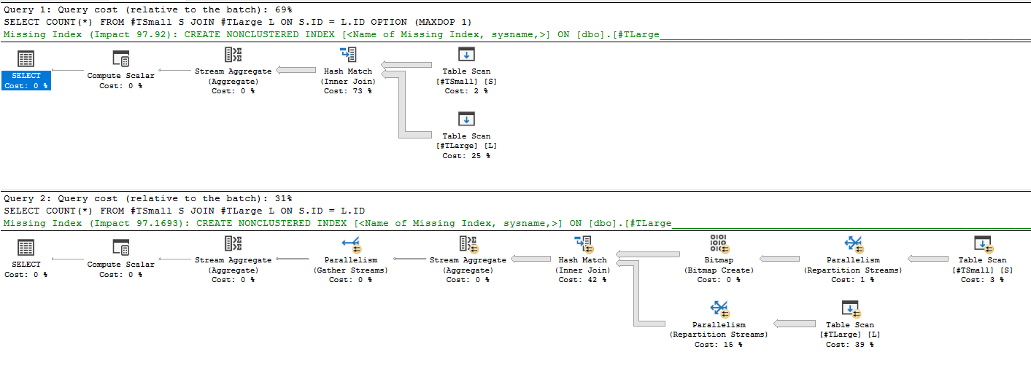1031x371 pixels.
Task: Select the highlighted SELECT node in Query 1
Action: (x=26, y=70)
